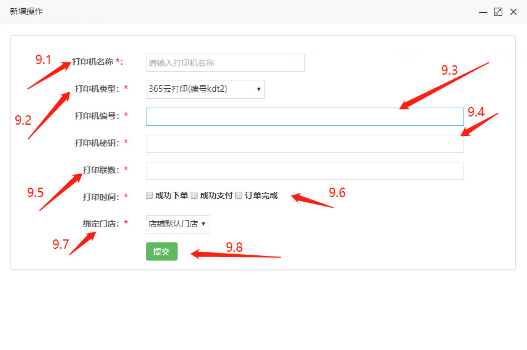Minimize the 新增操作 dialog window
The width and height of the screenshot is (527, 350).
(x=483, y=12)
